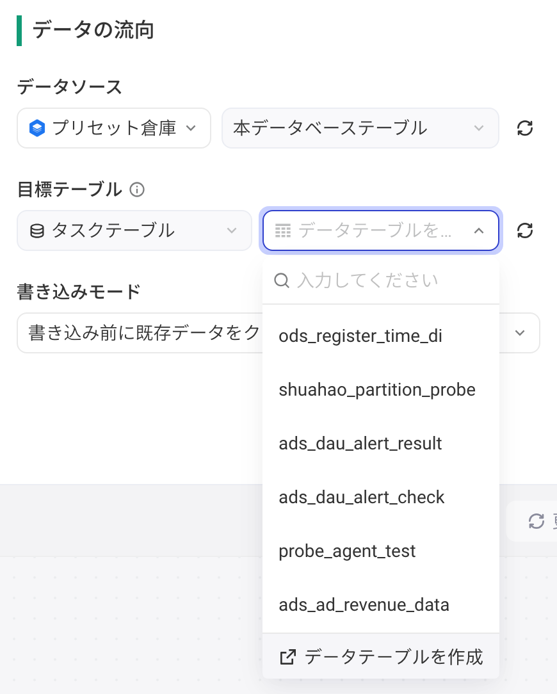Open the プリセット倉庫 dropdown
This screenshot has width=557, height=694.
tap(114, 128)
